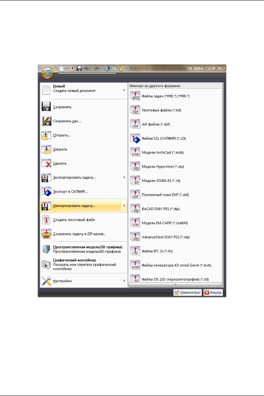Click the blue SAPFIR S2L import icon
Viewport: 264px width, 396px height.
(135, 139)
